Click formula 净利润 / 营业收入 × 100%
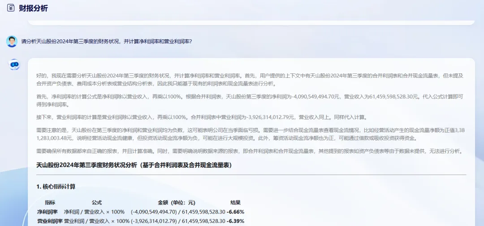This screenshot has height=226, width=484. tap(94, 212)
